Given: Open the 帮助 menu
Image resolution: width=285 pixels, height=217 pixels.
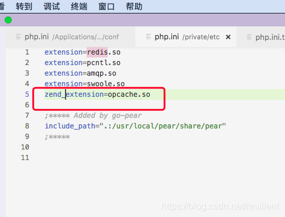Looking at the screenshot, I should 134,6.
